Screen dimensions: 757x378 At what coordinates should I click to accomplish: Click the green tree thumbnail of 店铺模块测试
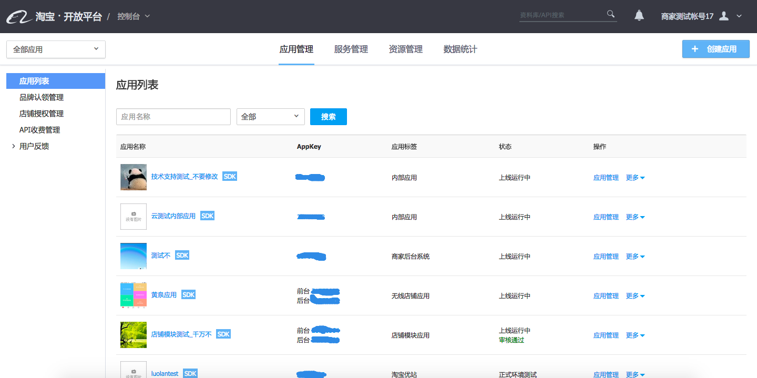tap(134, 335)
